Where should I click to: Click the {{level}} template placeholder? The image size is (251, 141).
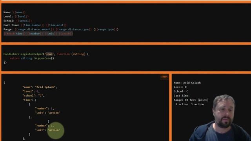click(x=22, y=16)
